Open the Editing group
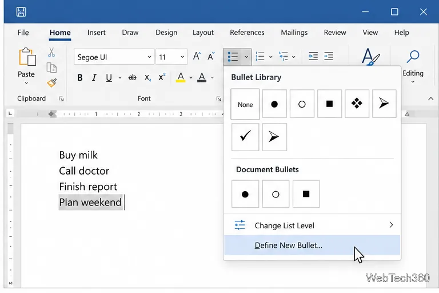 coord(413,67)
